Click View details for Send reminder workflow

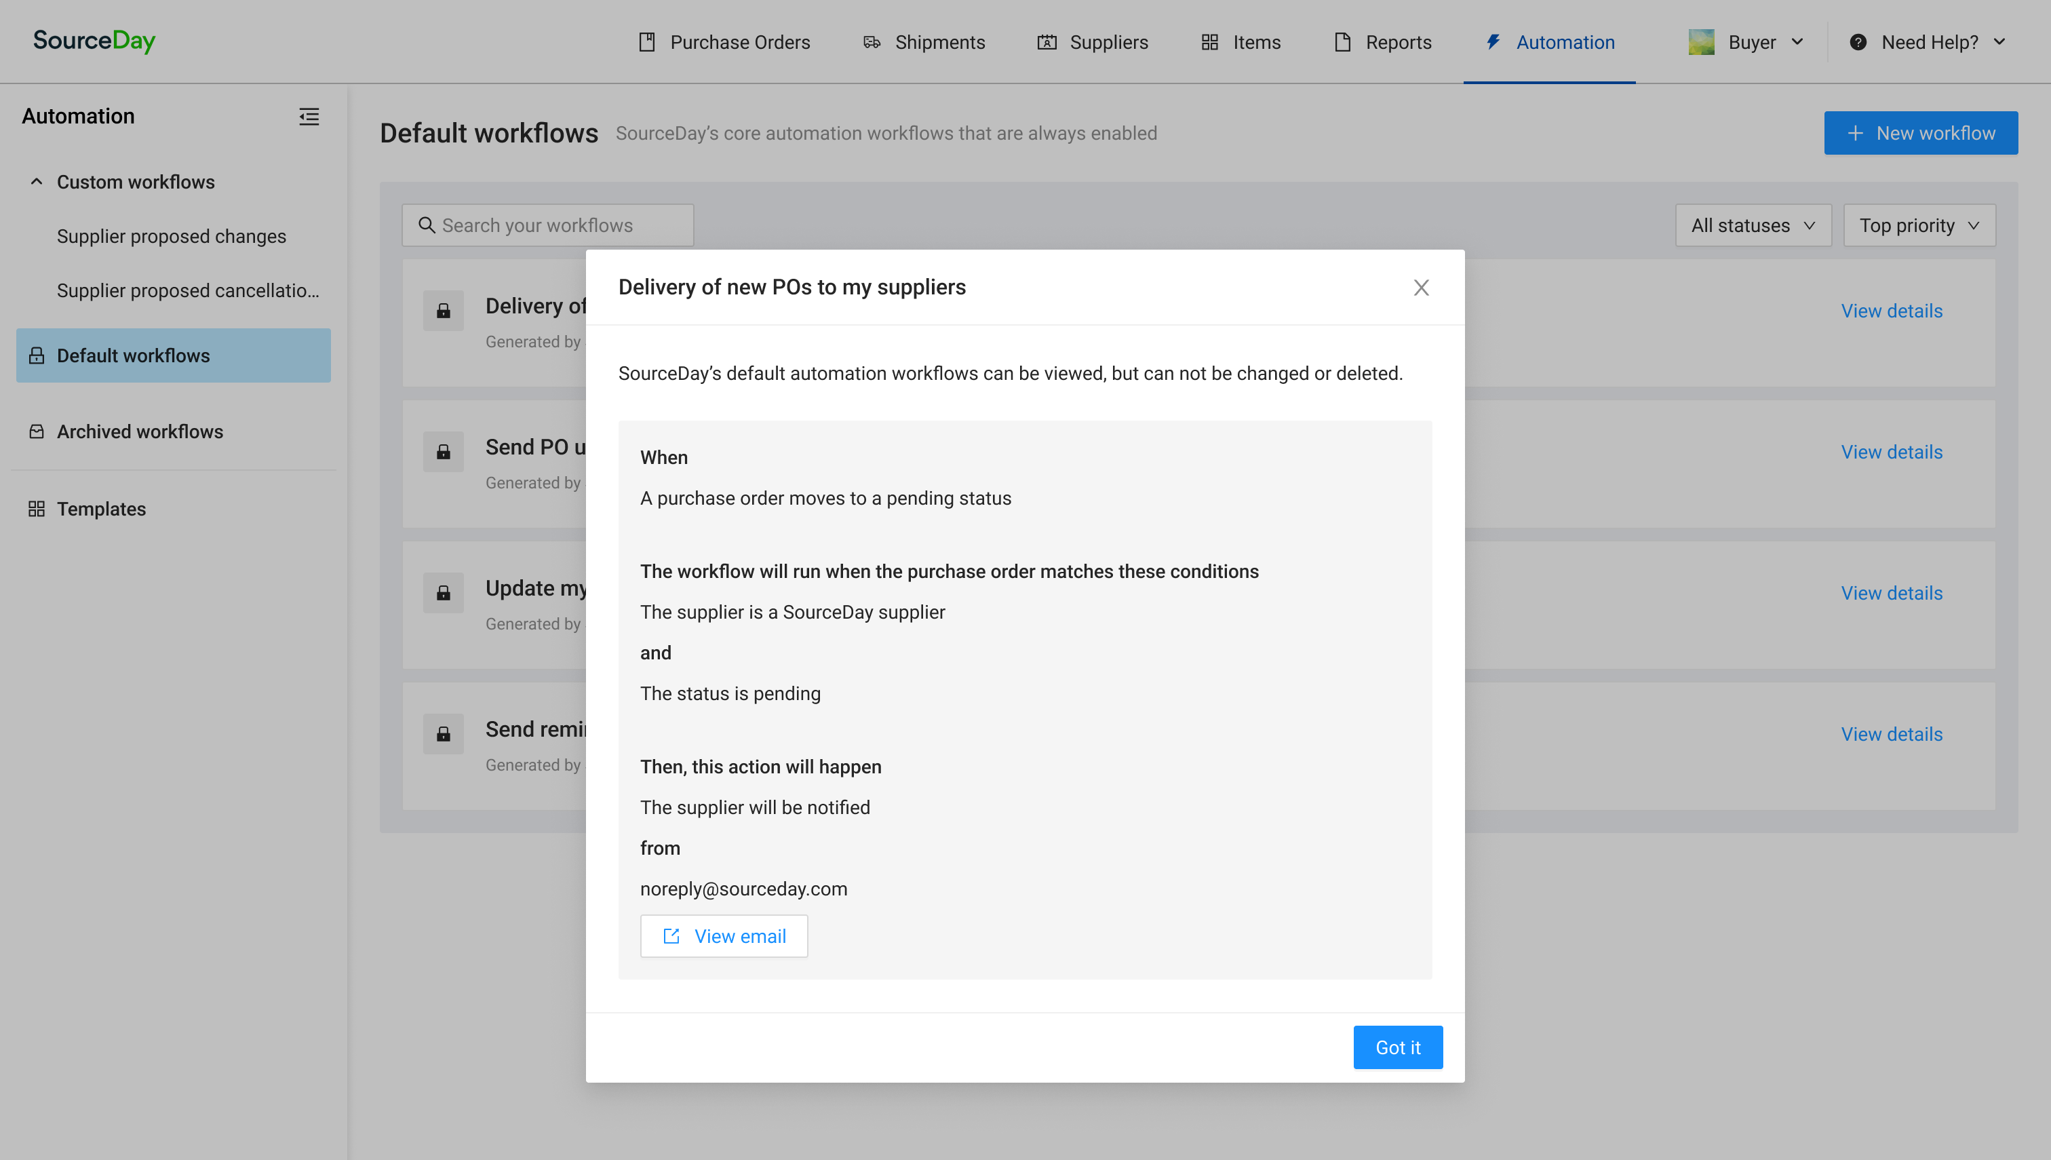point(1891,734)
